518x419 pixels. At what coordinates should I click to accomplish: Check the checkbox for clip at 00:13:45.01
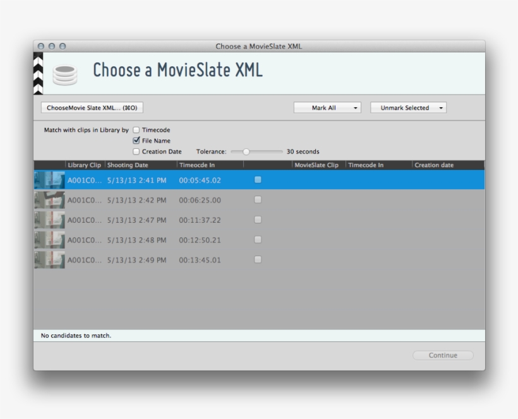click(x=257, y=258)
